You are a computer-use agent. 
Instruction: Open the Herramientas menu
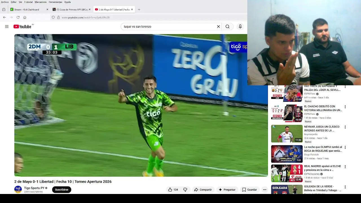pyautogui.click(x=55, y=2)
